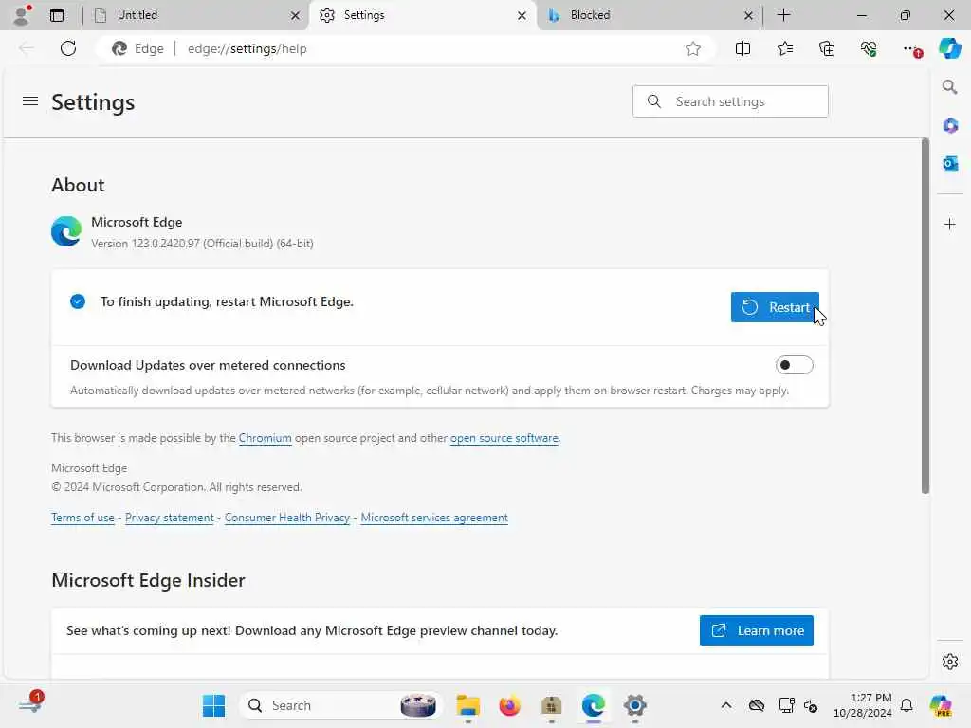Open the Copilot preview icon in the taskbar
Screen dimensions: 971x728
coord(941,705)
